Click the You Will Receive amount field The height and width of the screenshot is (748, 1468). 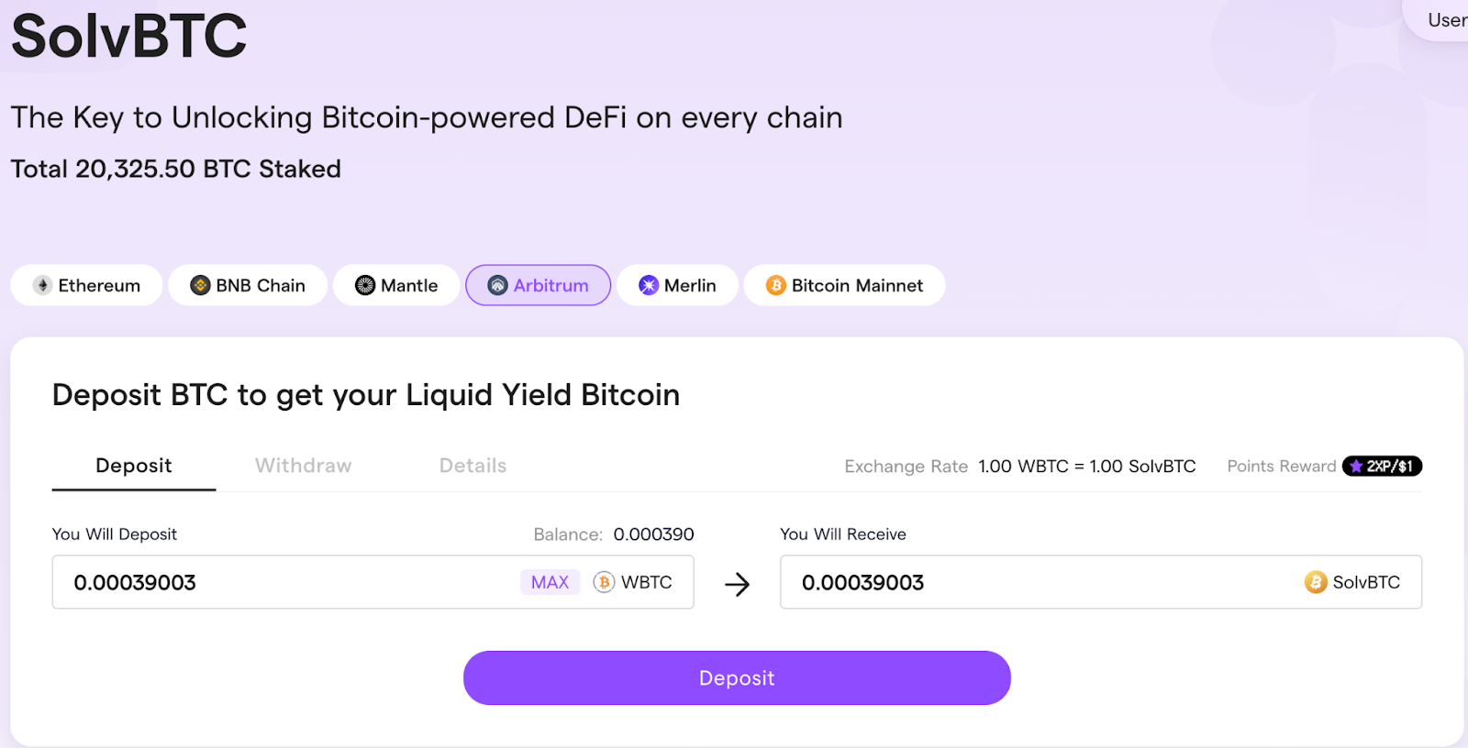[1101, 582]
